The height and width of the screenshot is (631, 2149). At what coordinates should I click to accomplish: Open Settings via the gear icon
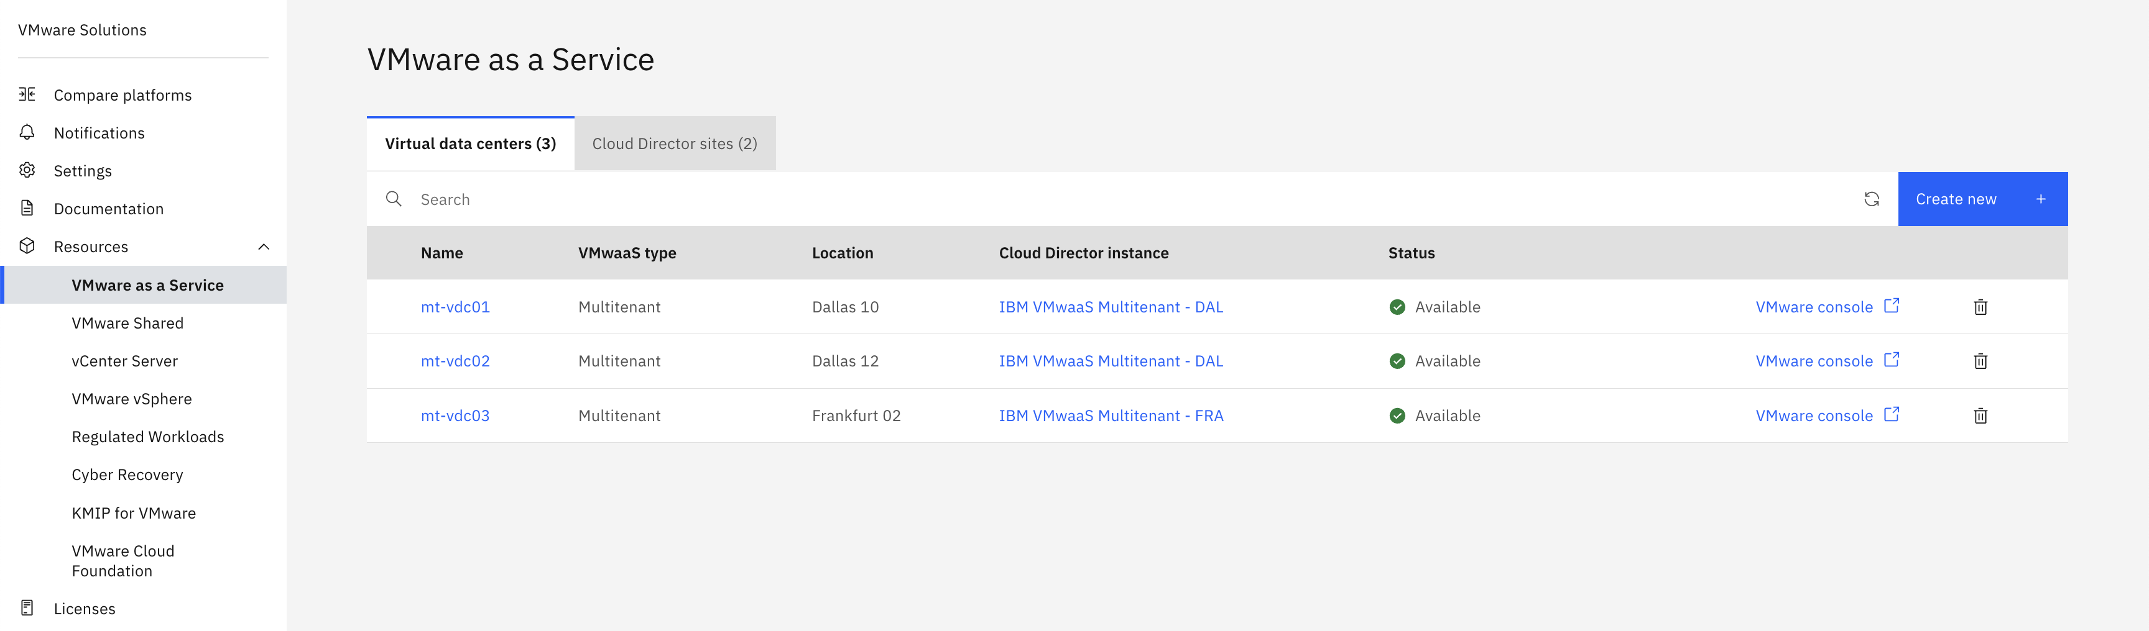click(27, 171)
